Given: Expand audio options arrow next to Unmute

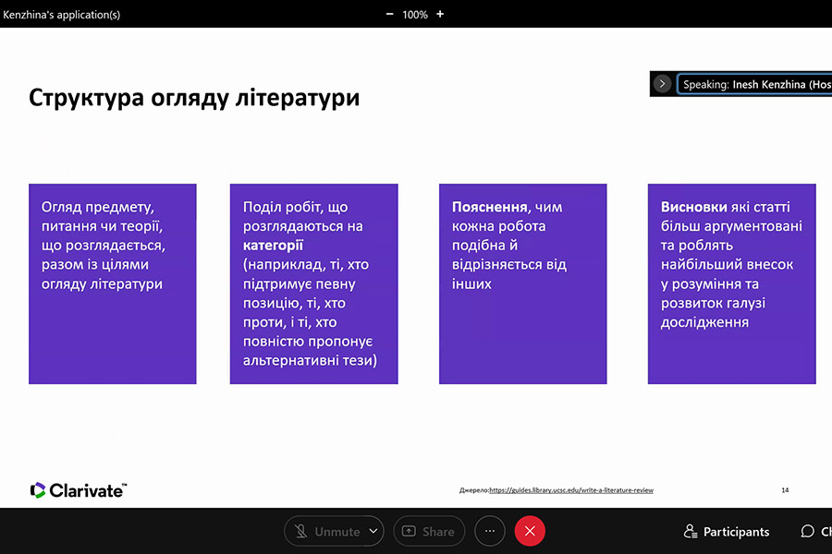Looking at the screenshot, I should click(373, 532).
